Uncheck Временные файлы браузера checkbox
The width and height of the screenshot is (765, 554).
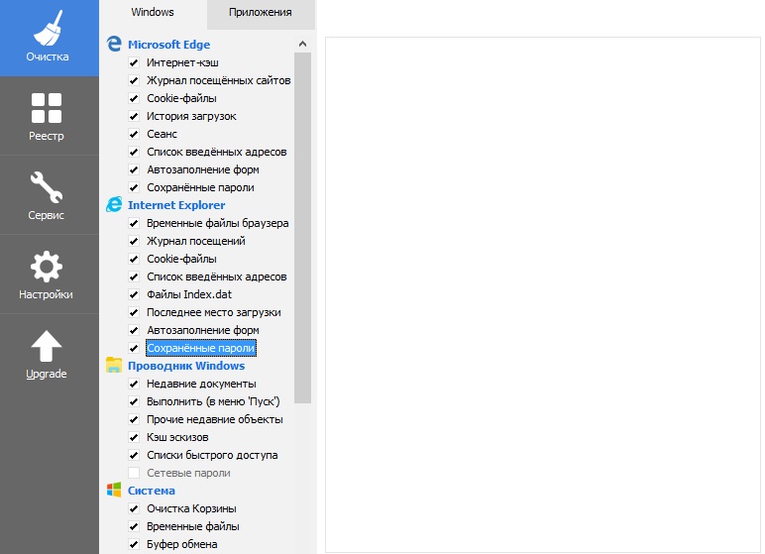(x=134, y=223)
